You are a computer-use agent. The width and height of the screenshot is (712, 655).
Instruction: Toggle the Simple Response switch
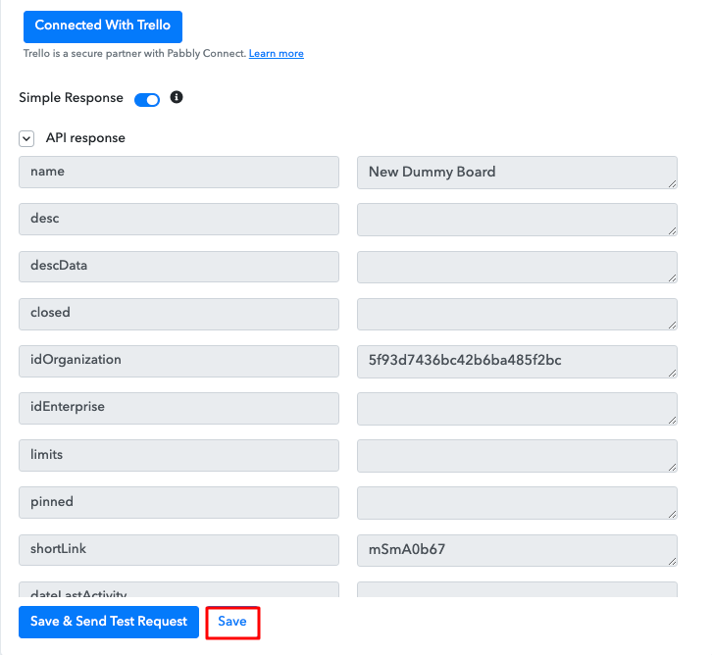147,99
